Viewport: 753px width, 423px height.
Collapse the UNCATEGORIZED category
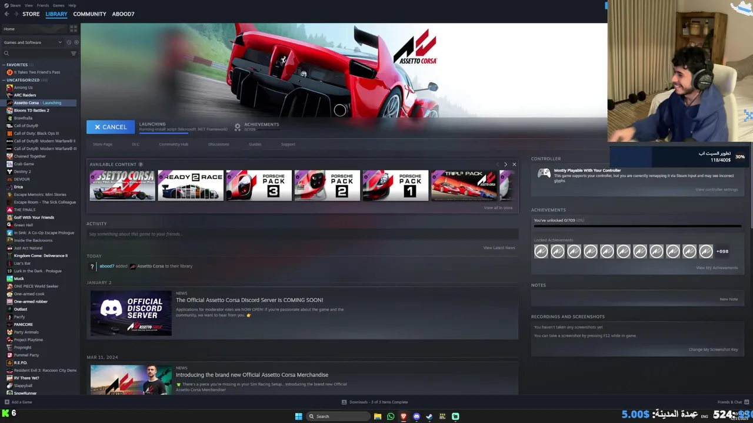4,80
